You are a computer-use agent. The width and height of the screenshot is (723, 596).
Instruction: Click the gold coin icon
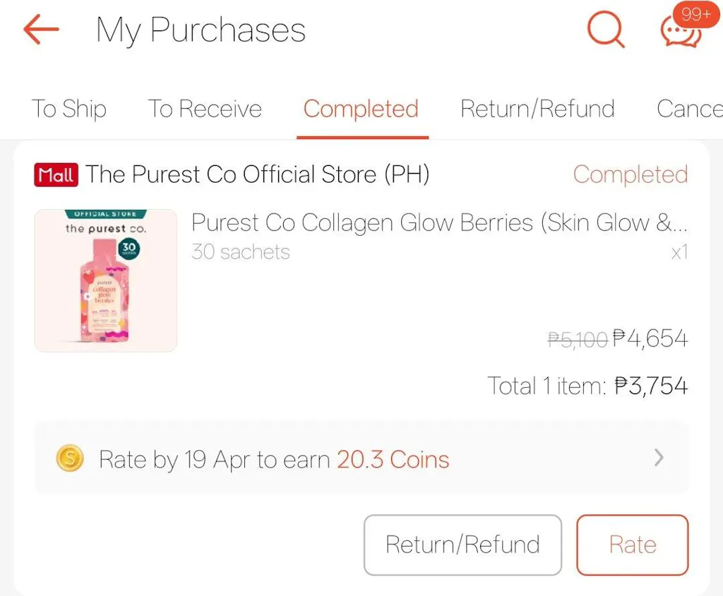tap(69, 460)
